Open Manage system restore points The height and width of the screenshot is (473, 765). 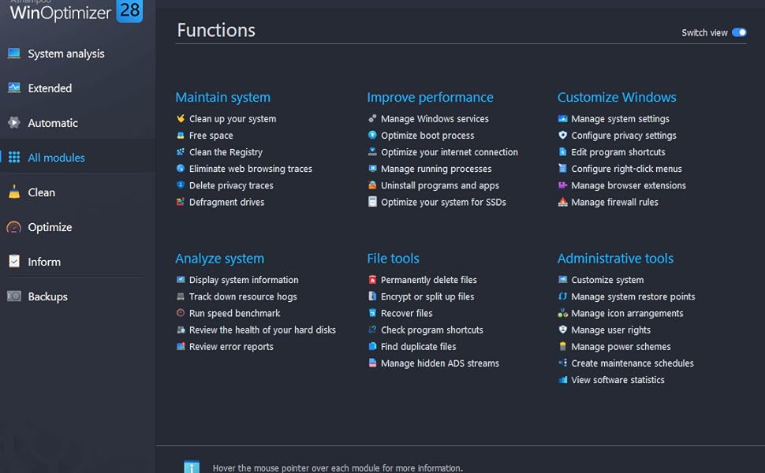pos(633,297)
